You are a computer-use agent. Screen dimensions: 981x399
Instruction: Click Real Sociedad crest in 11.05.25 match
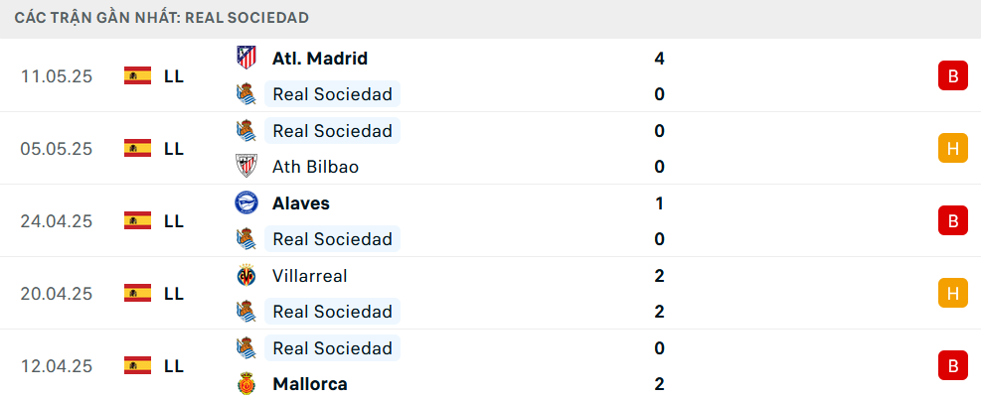click(x=245, y=94)
